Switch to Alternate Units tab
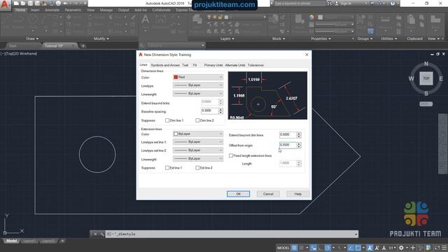The image size is (448, 252). point(235,65)
